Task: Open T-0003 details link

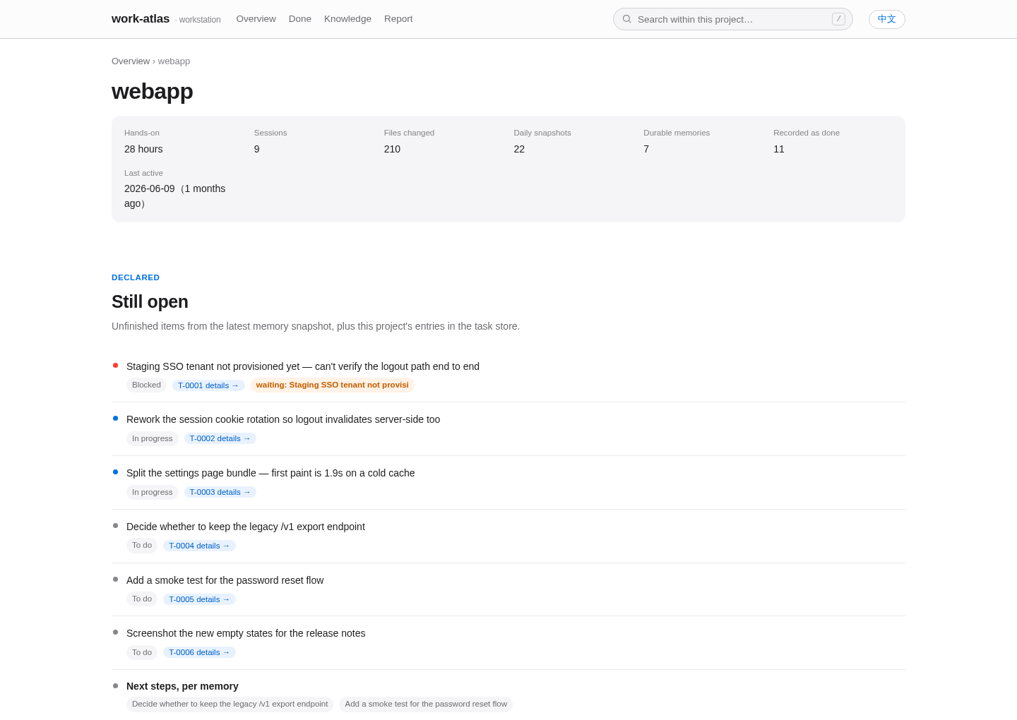Action: 220,492
